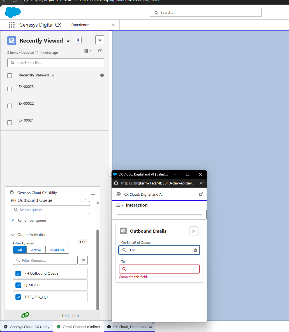
Task: Click the Test User label
Action: (x=70, y=316)
